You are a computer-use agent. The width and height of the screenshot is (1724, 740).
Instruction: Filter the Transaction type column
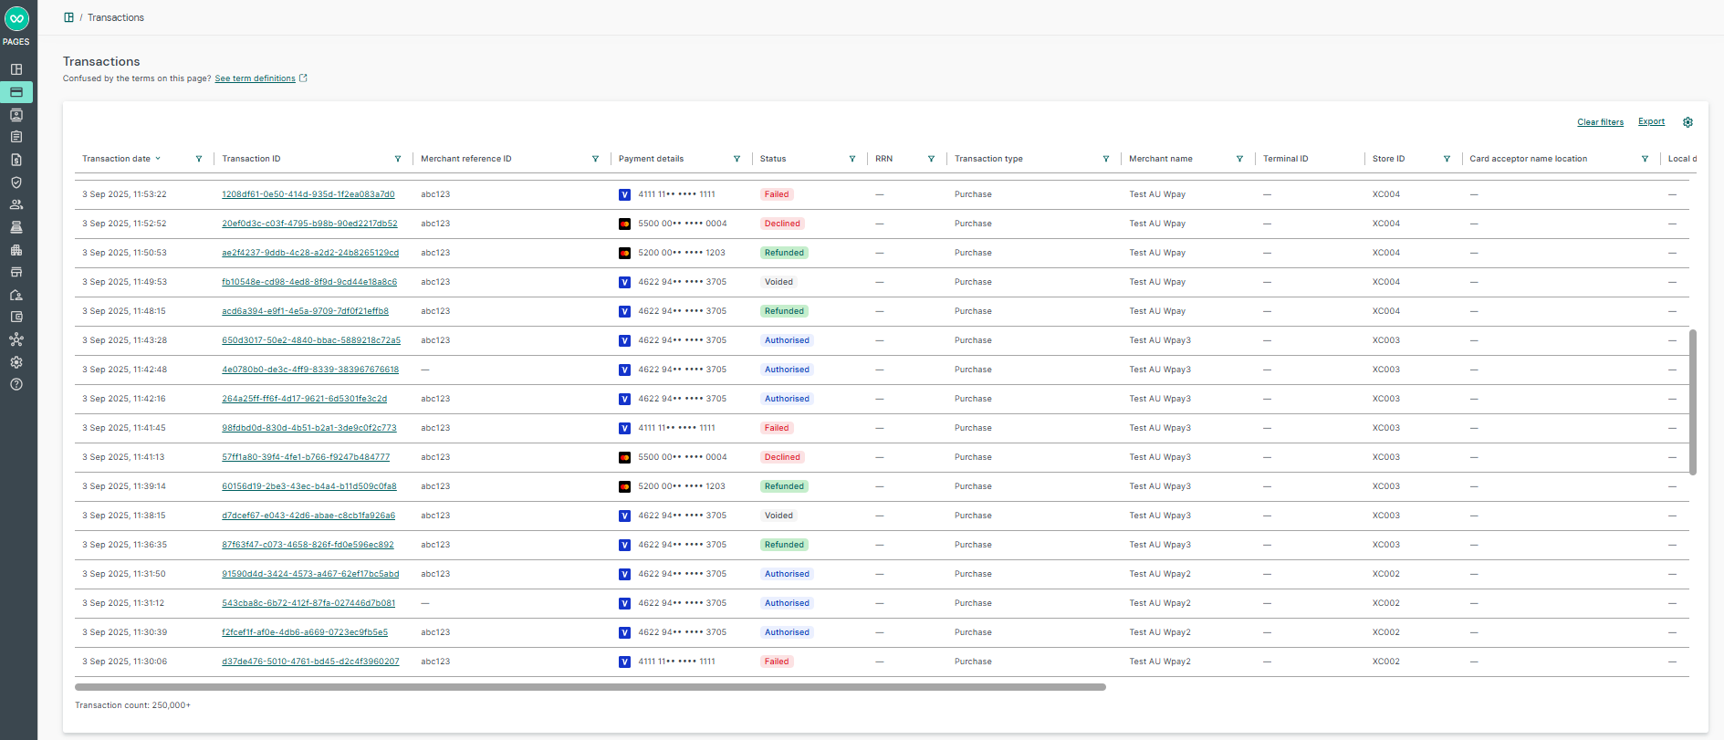[1106, 159]
